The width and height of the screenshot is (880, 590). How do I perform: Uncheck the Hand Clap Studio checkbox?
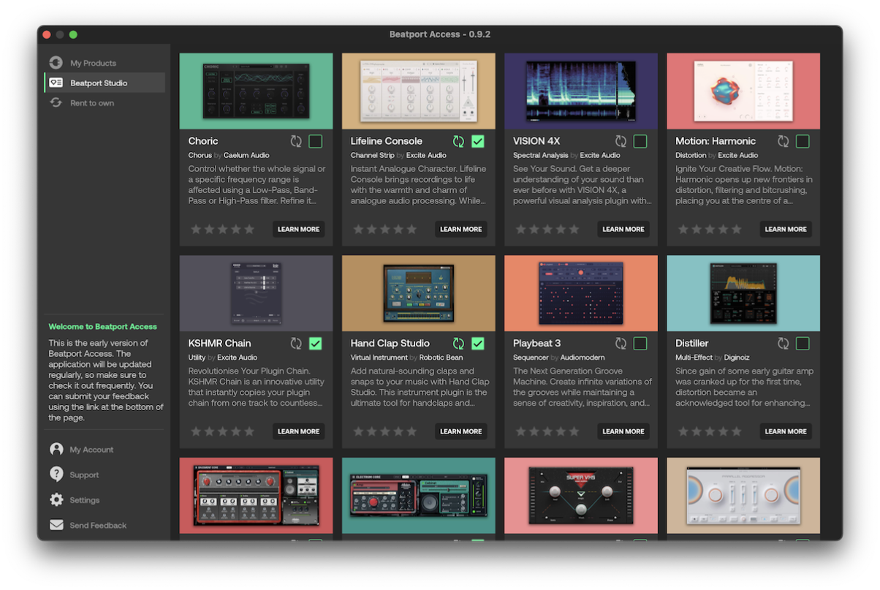click(478, 343)
